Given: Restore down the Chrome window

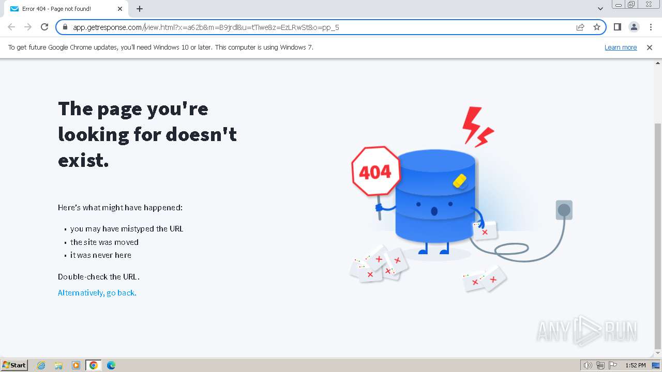Looking at the screenshot, I should (x=631, y=5).
